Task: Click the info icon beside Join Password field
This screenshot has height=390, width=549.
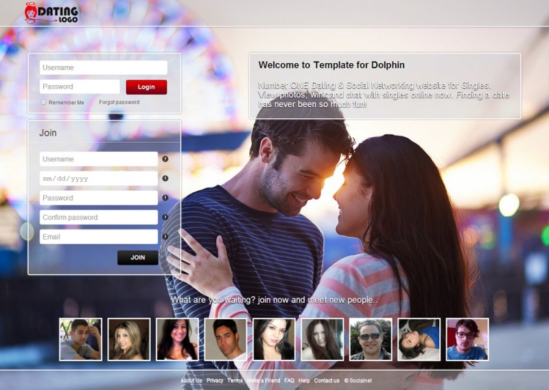Action: point(165,198)
